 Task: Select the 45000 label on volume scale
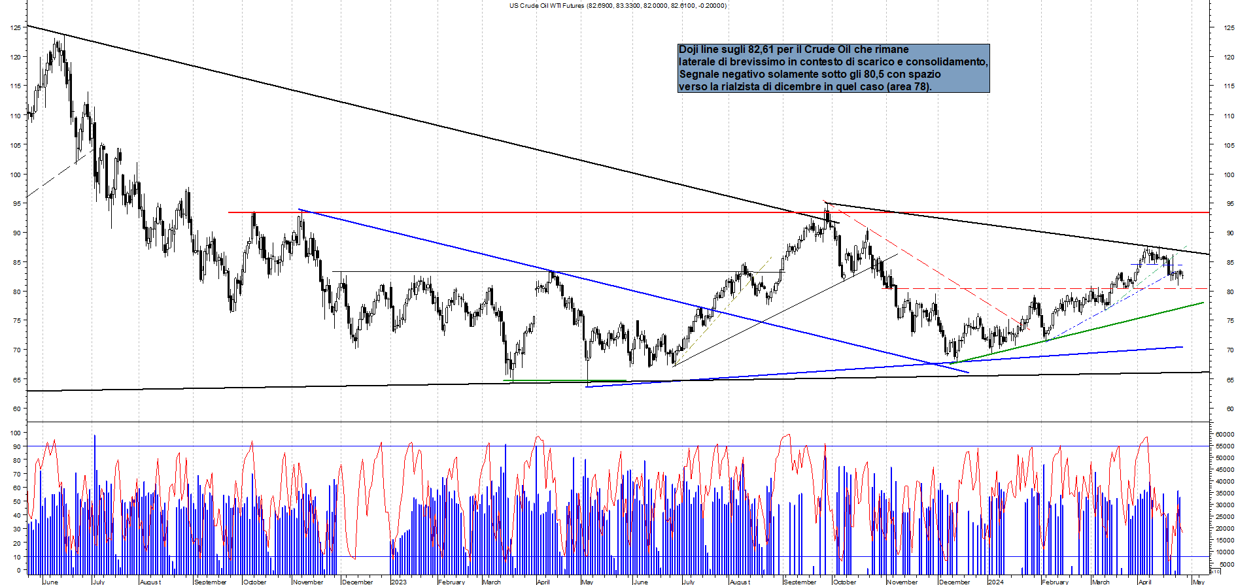[x=1224, y=469]
